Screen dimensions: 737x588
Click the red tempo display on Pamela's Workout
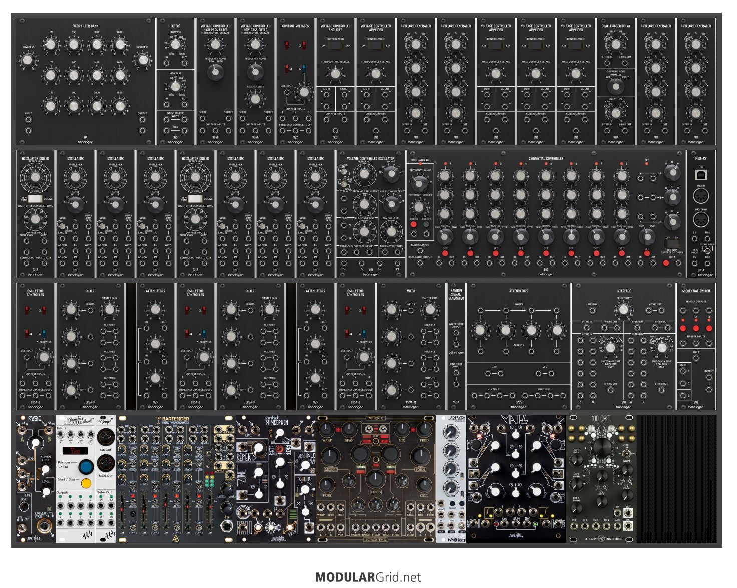tap(74, 451)
